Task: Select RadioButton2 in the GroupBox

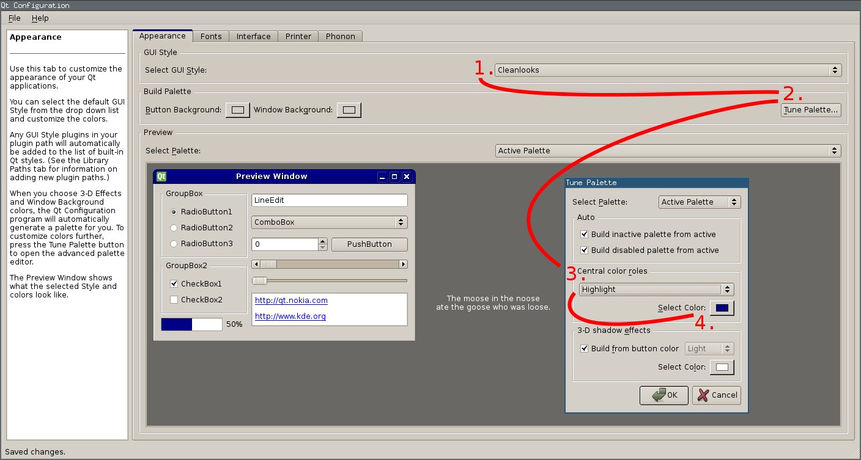Action: tap(174, 228)
